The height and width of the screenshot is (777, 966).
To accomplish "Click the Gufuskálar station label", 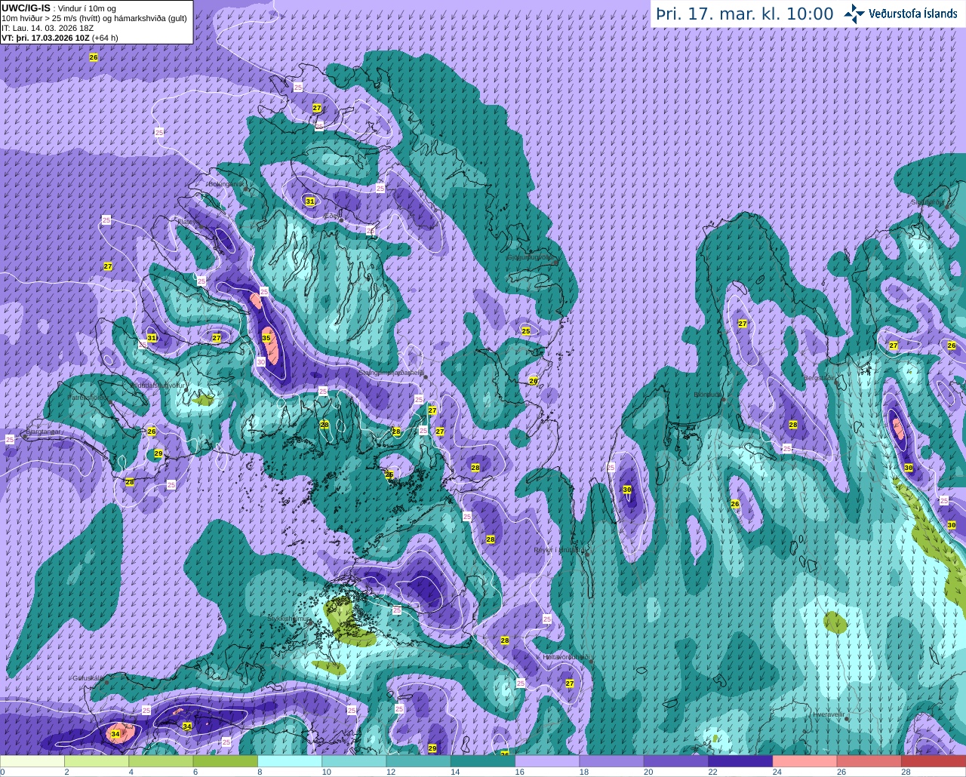I will pos(88,677).
